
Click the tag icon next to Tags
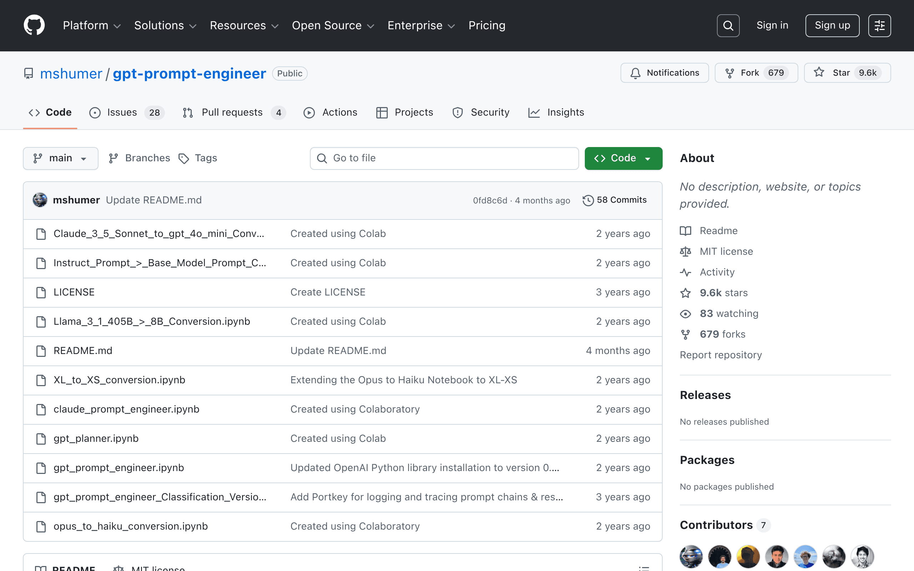click(x=184, y=158)
